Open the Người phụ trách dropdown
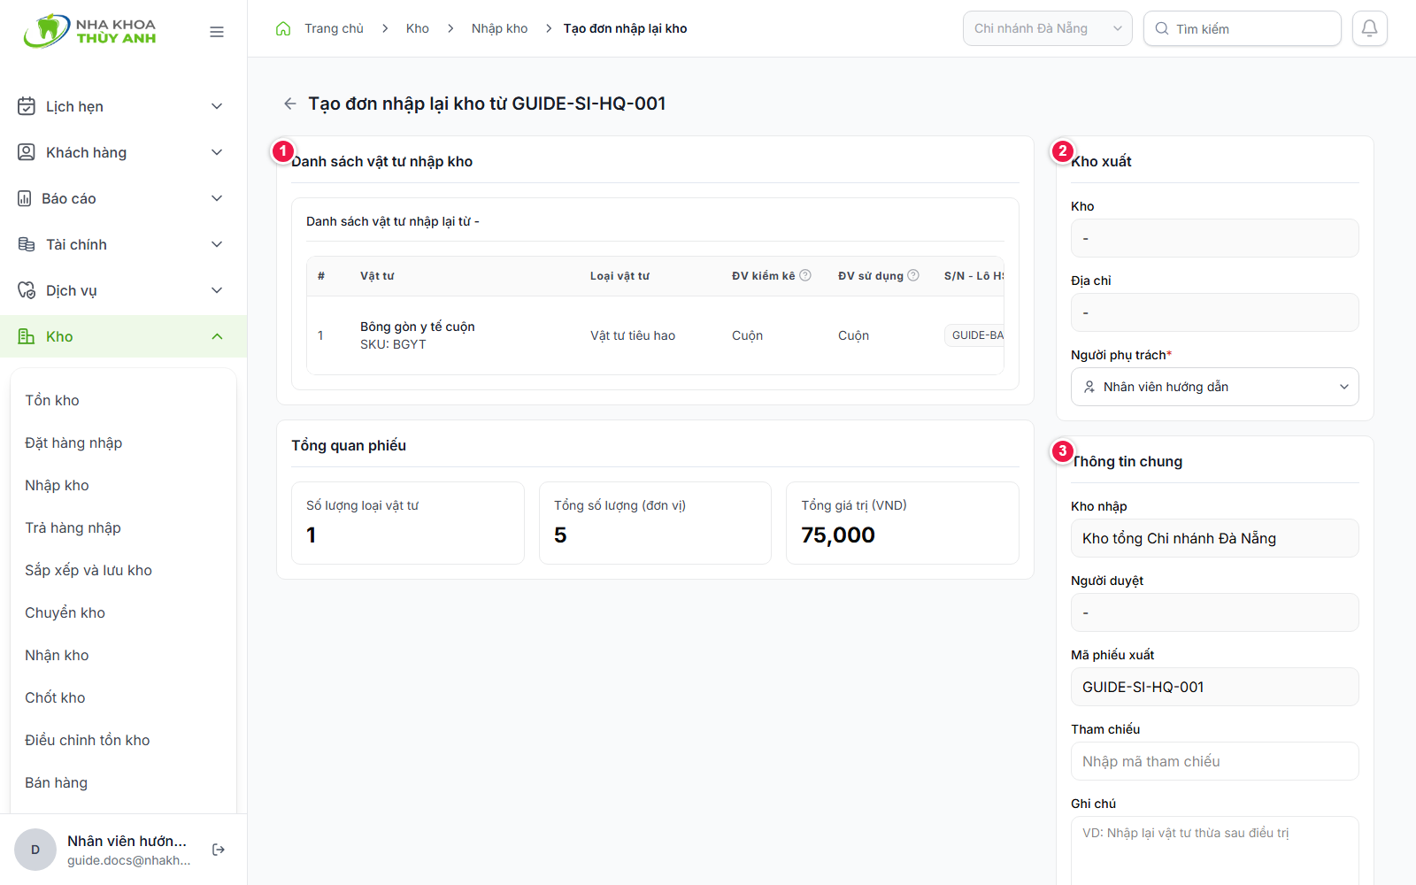Screen dimensions: 1416x885 [1214, 387]
